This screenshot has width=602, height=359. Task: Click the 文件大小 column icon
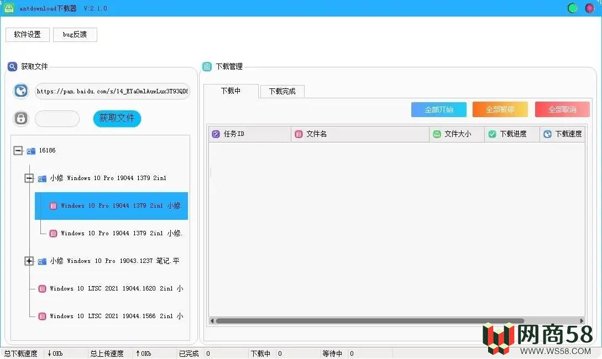click(437, 134)
